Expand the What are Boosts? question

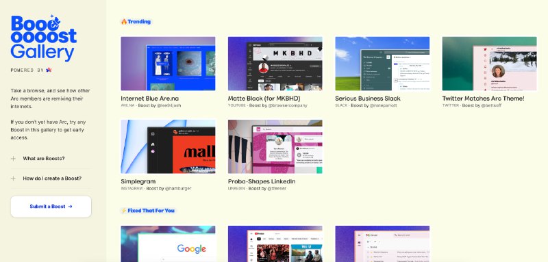tap(51, 159)
